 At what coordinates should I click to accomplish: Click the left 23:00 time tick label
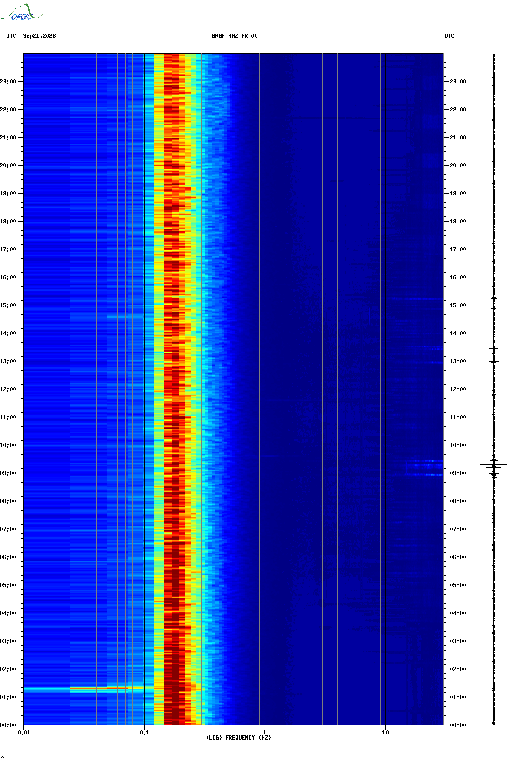click(x=8, y=82)
